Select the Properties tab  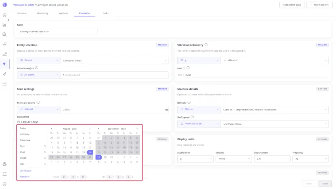(84, 13)
